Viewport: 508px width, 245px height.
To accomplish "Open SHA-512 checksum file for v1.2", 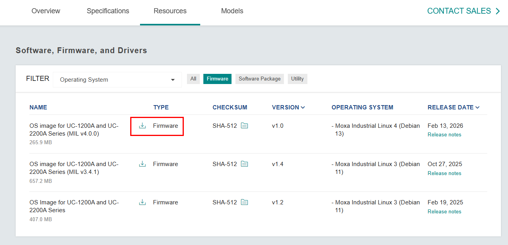I will pyautogui.click(x=244, y=202).
